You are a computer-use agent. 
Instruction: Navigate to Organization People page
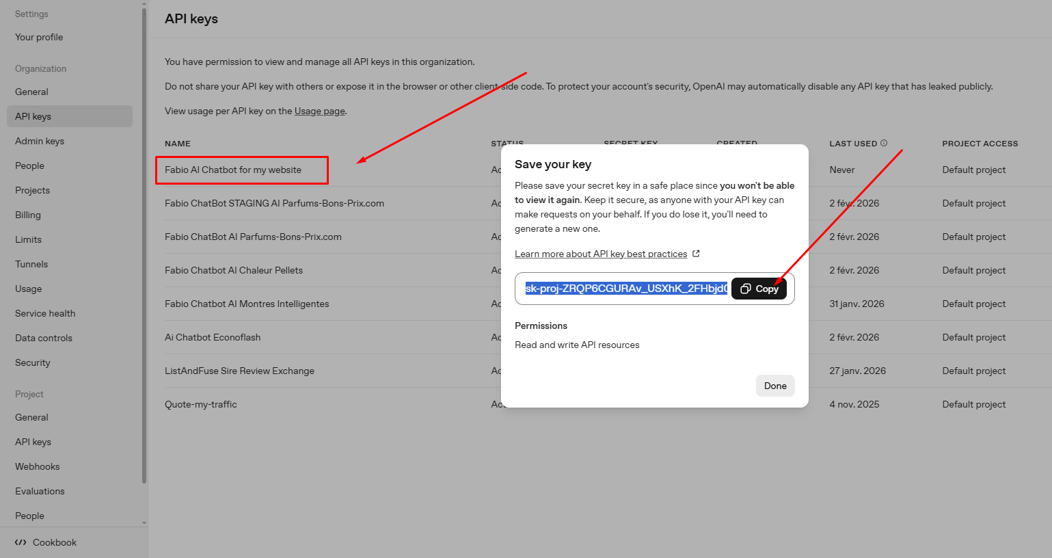pyautogui.click(x=29, y=165)
